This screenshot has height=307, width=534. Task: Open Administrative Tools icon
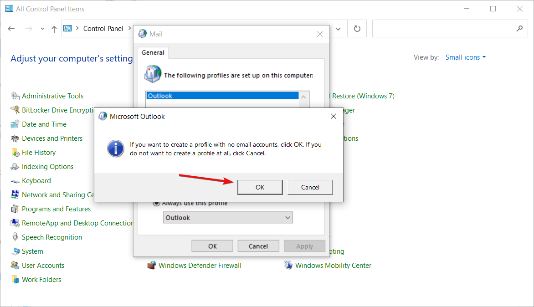coord(15,96)
